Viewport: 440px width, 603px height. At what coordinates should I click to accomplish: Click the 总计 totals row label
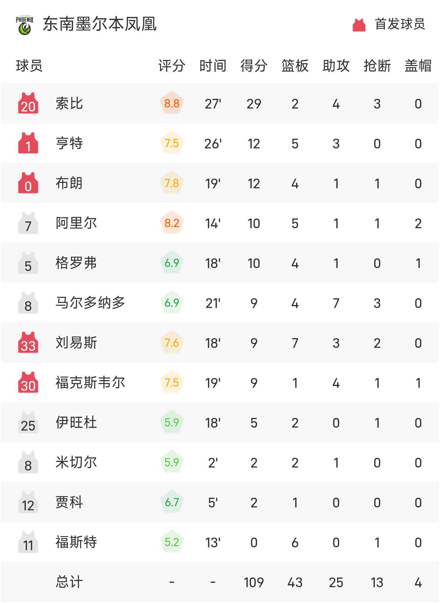69,582
